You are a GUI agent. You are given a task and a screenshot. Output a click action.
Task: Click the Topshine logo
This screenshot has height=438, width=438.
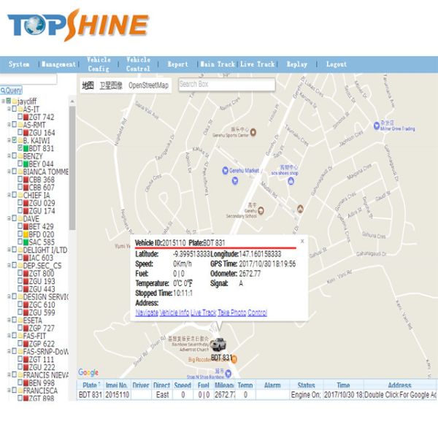pyautogui.click(x=78, y=25)
